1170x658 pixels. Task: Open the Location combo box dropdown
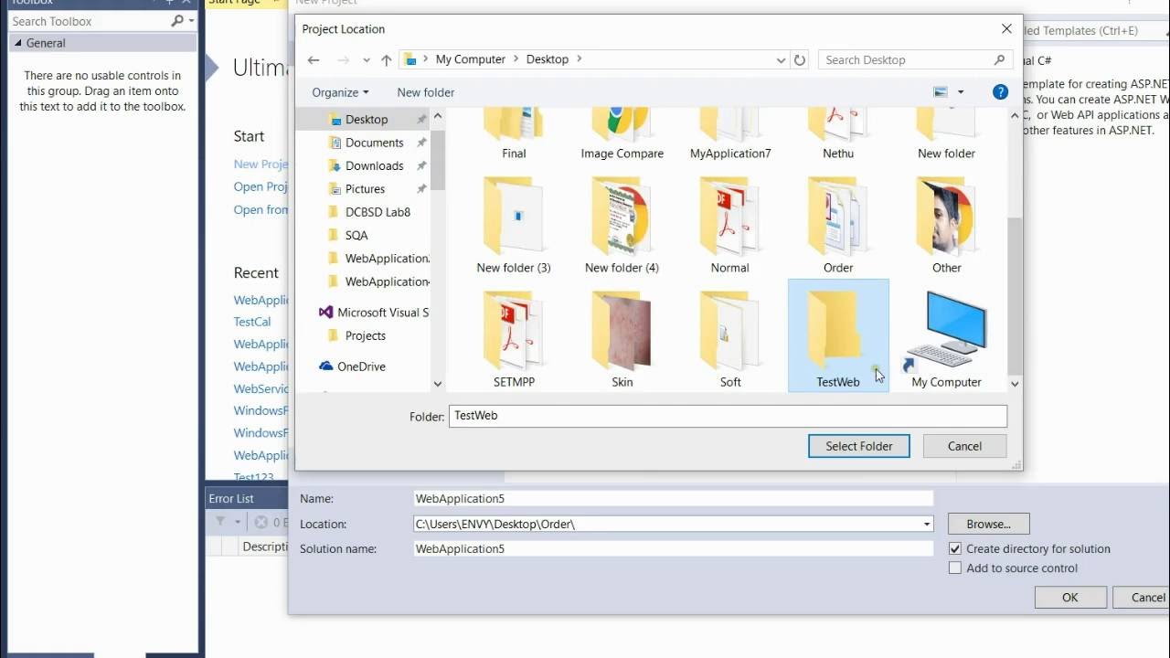(x=927, y=524)
